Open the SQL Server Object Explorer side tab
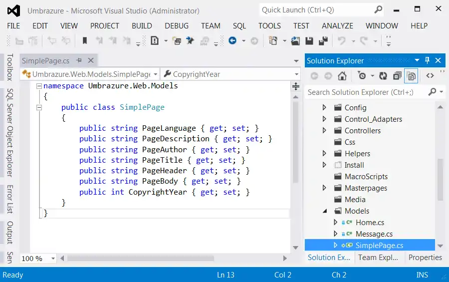Screen dimensions: 449x282 pyautogui.click(x=10, y=133)
